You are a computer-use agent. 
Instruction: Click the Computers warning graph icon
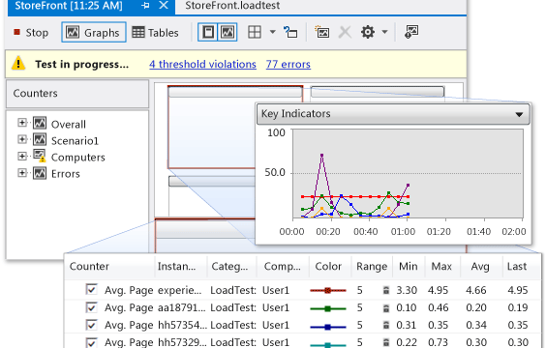pos(40,156)
